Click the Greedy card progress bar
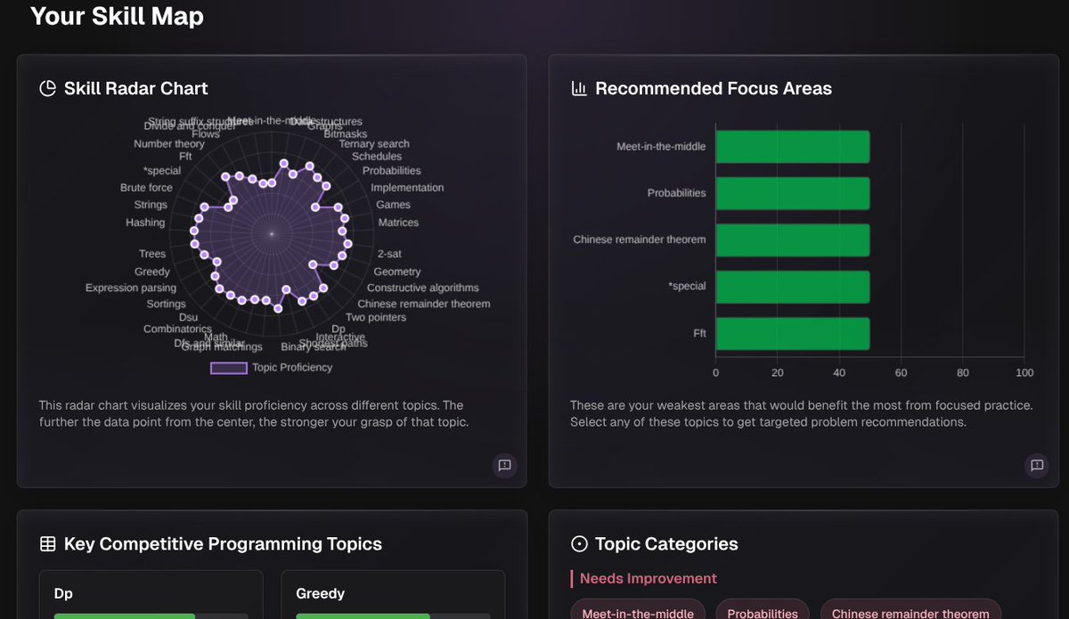Screen dimensions: 1069x619 [x=393, y=615]
